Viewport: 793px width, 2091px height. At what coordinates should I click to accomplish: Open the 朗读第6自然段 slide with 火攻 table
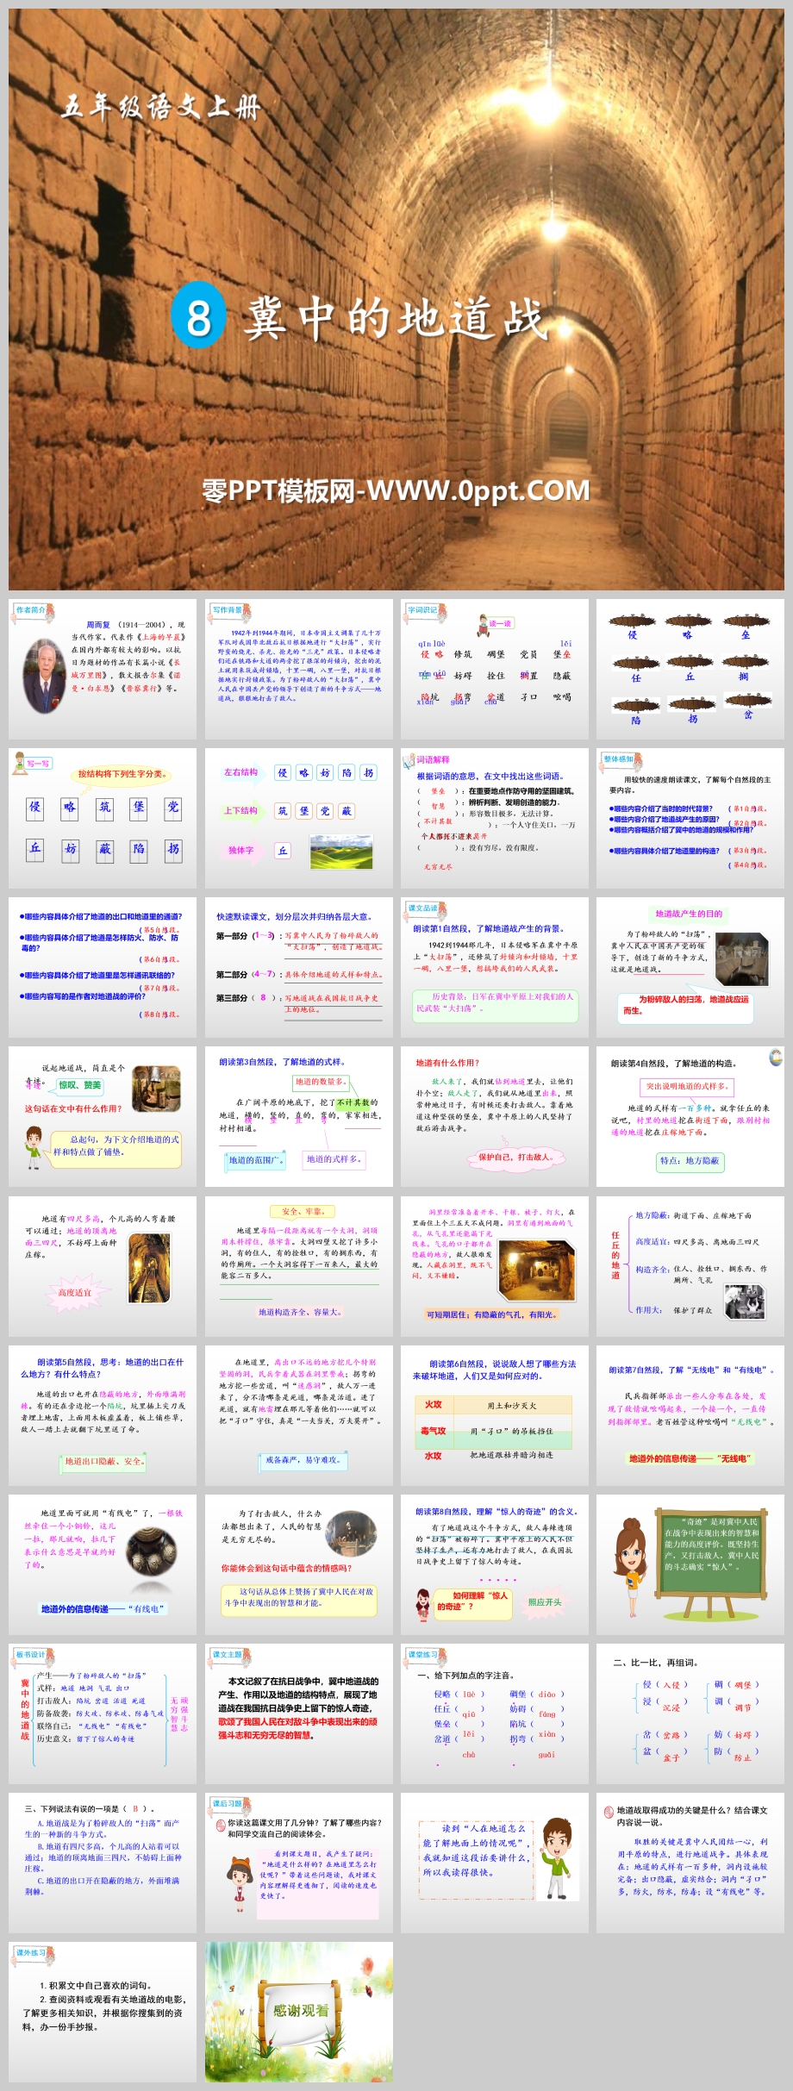pyautogui.click(x=494, y=1415)
